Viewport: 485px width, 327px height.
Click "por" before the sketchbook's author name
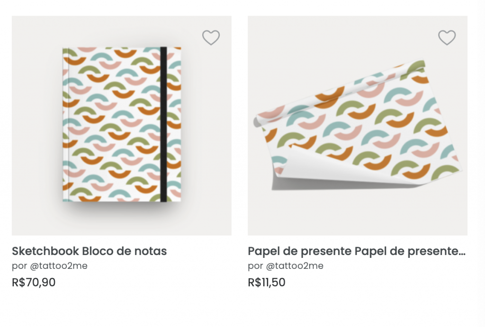point(19,266)
